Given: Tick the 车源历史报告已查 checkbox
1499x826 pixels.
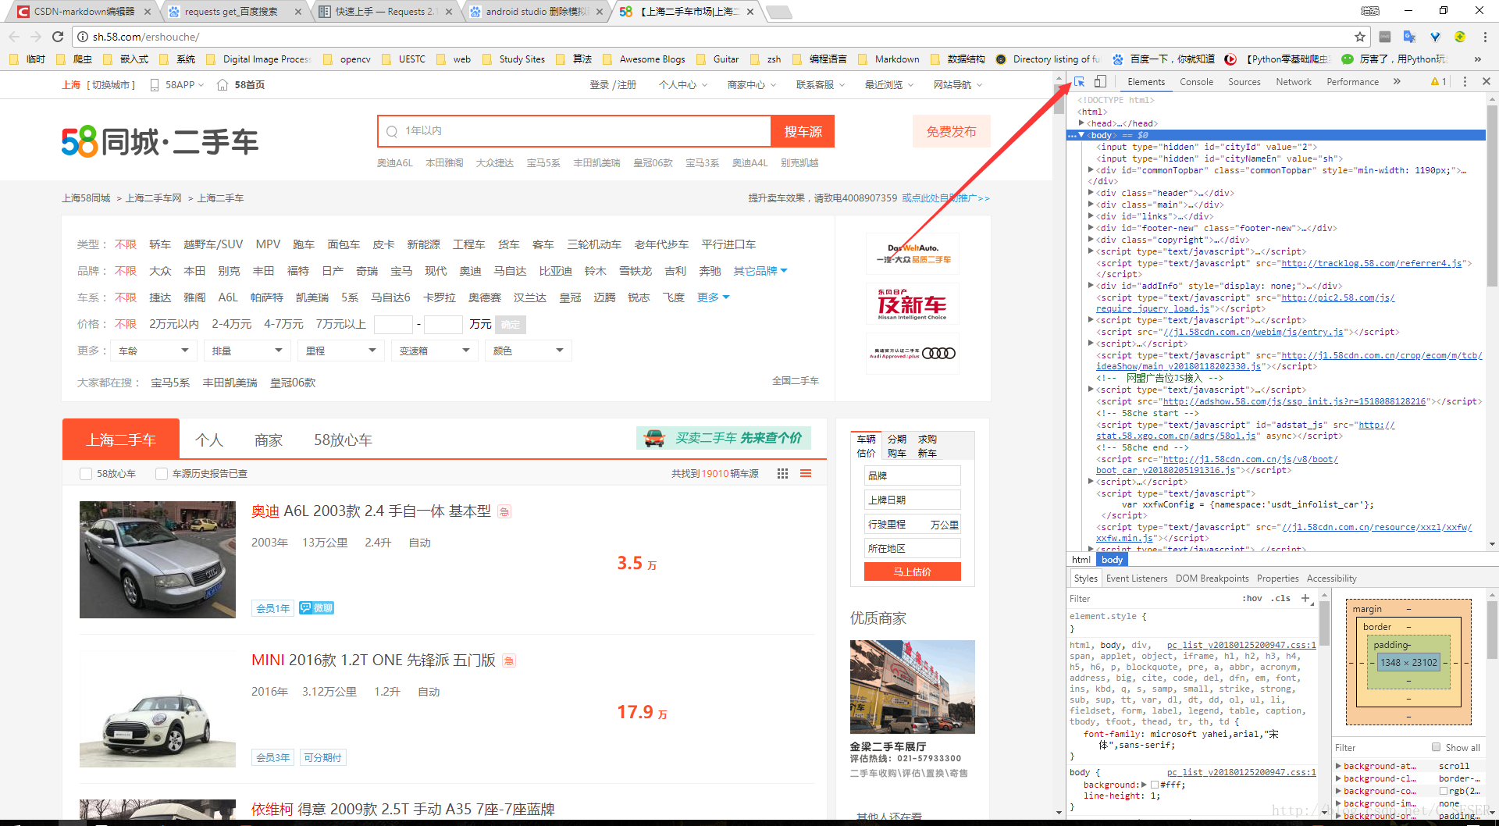Looking at the screenshot, I should (x=161, y=474).
